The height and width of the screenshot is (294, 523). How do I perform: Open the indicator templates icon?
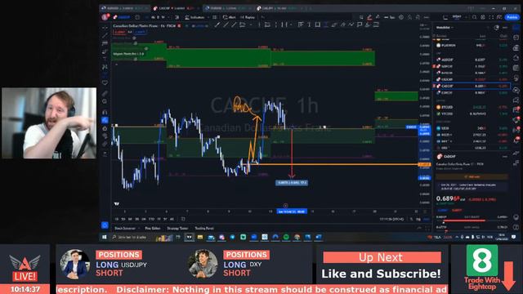[x=214, y=17]
